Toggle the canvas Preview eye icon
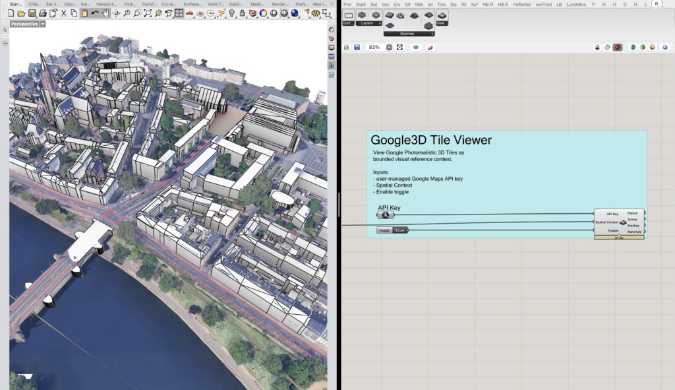The width and height of the screenshot is (675, 390). pos(415,48)
